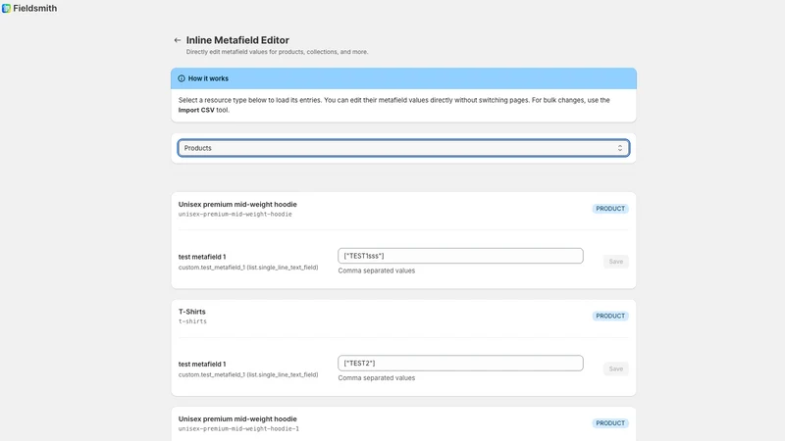The image size is (785, 441).
Task: Edit the ["TEST2"] metafield input
Action: click(460, 363)
